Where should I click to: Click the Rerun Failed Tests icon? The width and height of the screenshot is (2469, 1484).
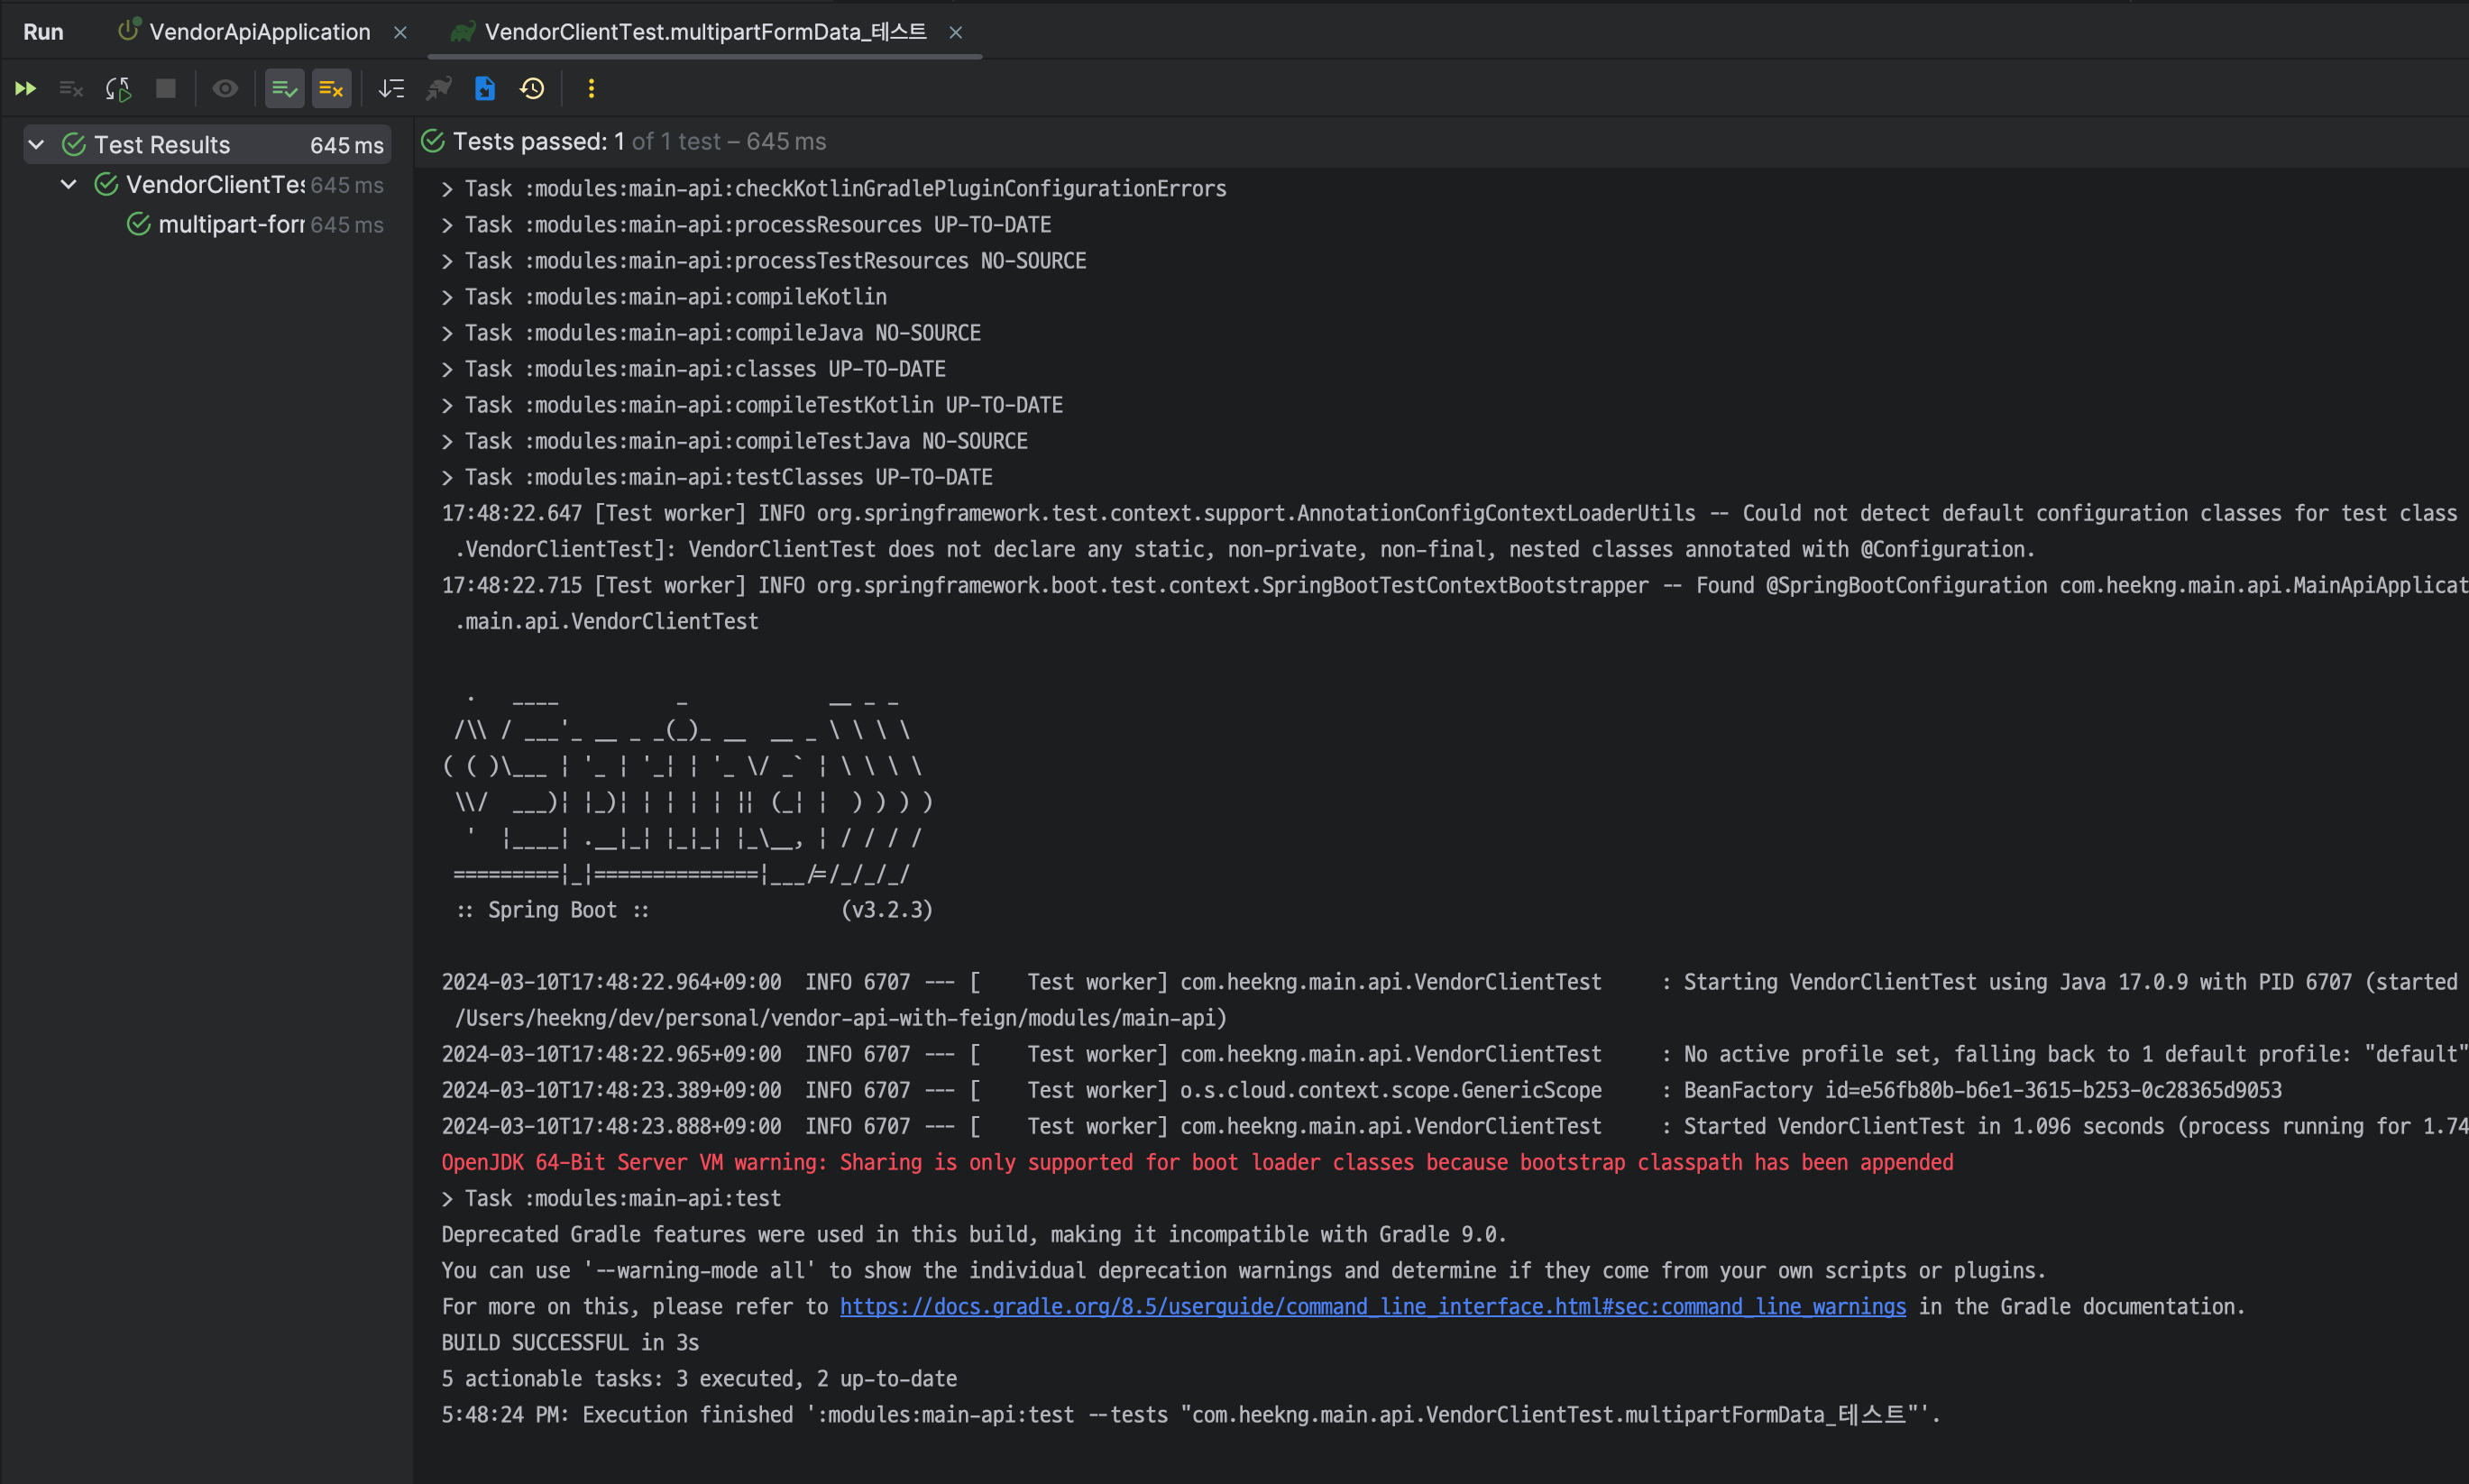point(70,89)
